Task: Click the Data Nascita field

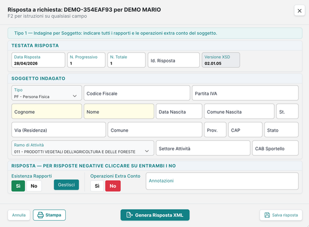Action: click(x=179, y=111)
